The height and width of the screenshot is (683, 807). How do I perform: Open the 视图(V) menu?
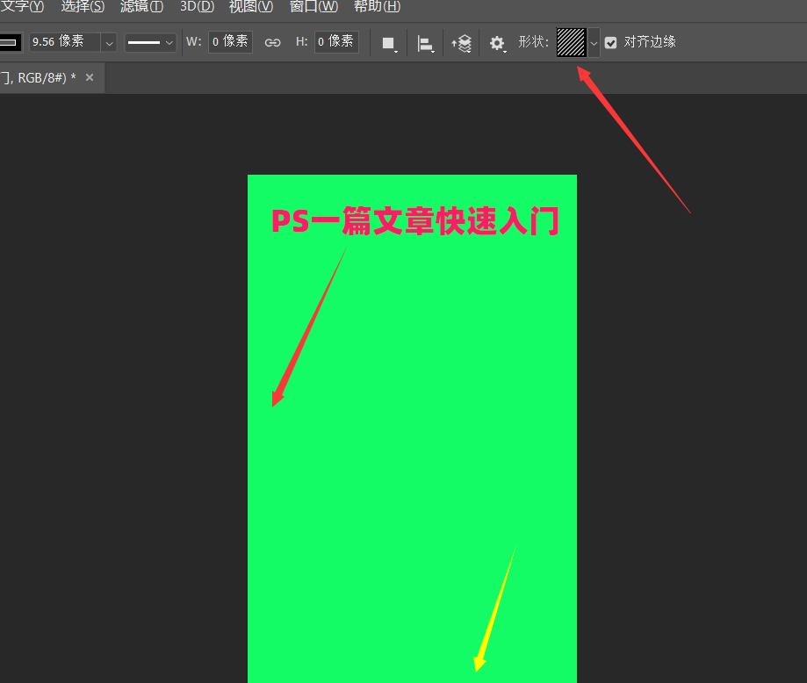click(251, 6)
